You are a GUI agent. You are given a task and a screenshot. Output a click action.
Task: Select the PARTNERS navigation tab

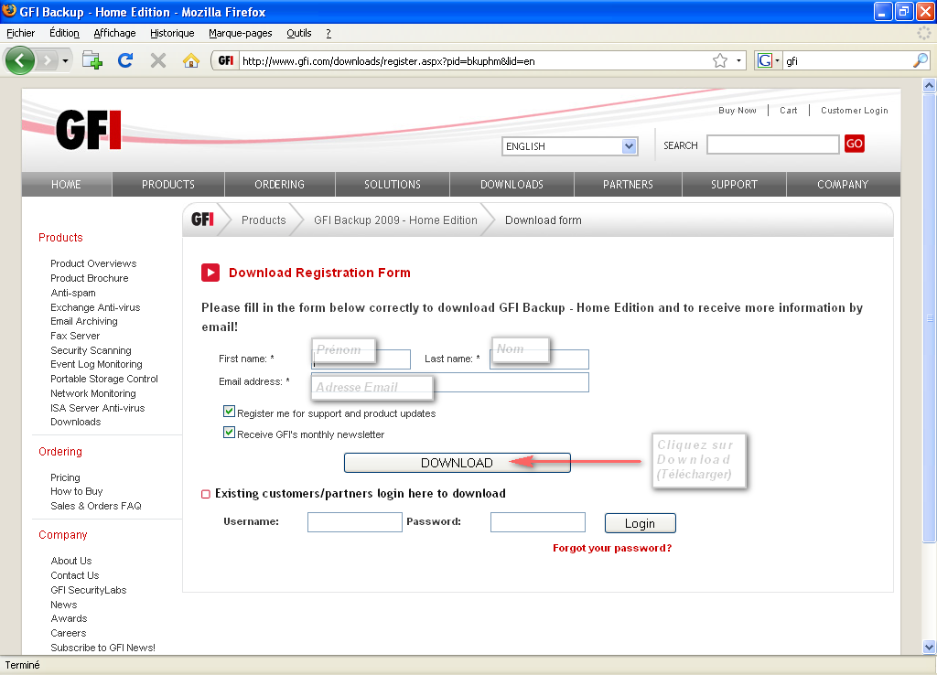[x=628, y=185]
